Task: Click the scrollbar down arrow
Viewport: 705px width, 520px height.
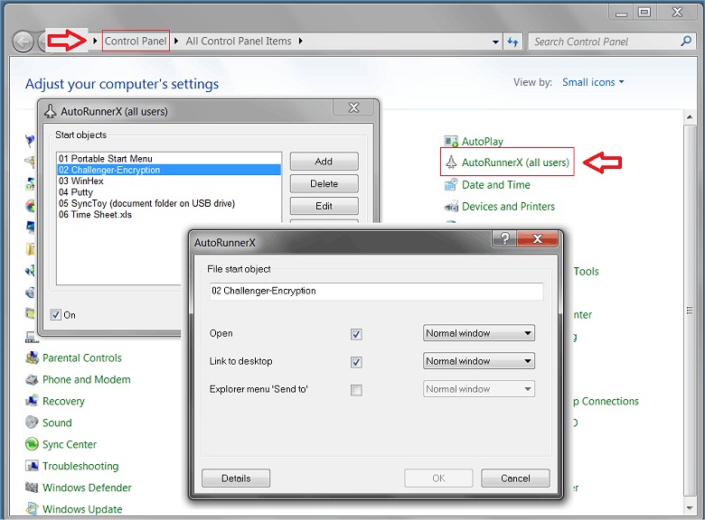Action: click(x=690, y=509)
